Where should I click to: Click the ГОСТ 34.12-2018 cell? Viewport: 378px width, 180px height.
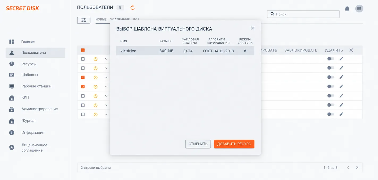pyautogui.click(x=218, y=51)
